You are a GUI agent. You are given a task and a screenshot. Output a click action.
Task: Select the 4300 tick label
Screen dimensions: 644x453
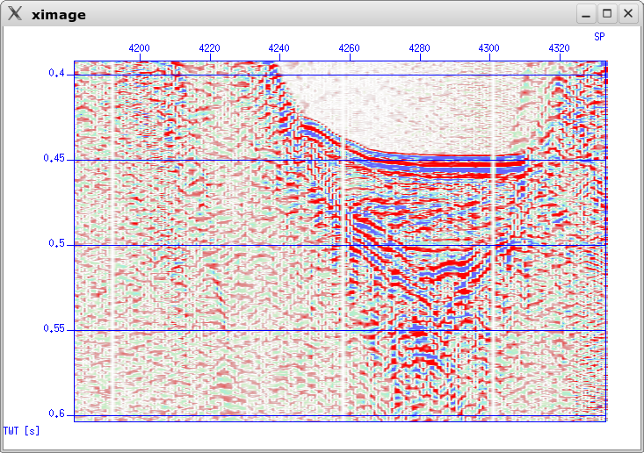489,48
